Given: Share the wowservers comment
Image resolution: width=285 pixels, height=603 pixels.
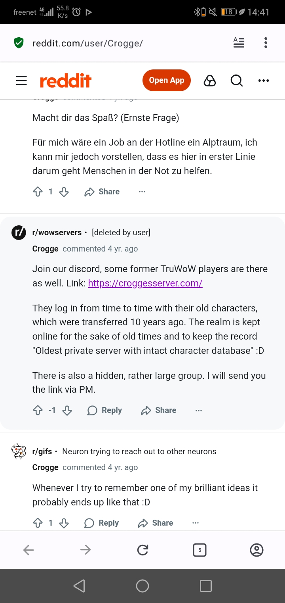Looking at the screenshot, I should (x=159, y=410).
